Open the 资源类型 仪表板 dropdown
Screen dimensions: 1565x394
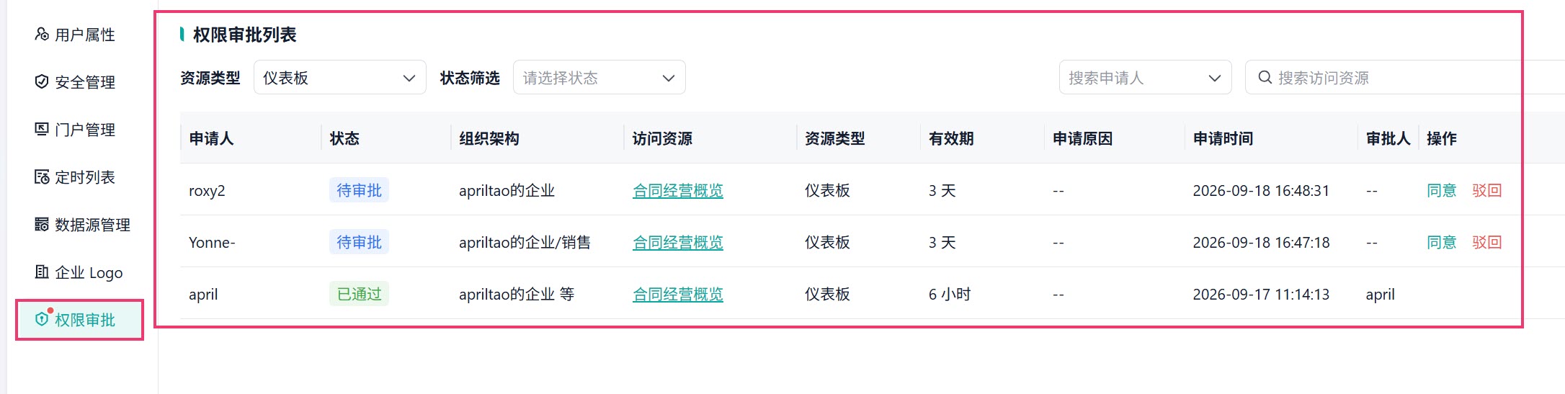[339, 78]
